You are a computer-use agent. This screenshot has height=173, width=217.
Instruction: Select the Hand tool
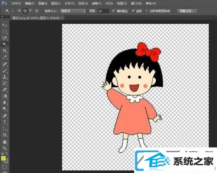coord(4,142)
